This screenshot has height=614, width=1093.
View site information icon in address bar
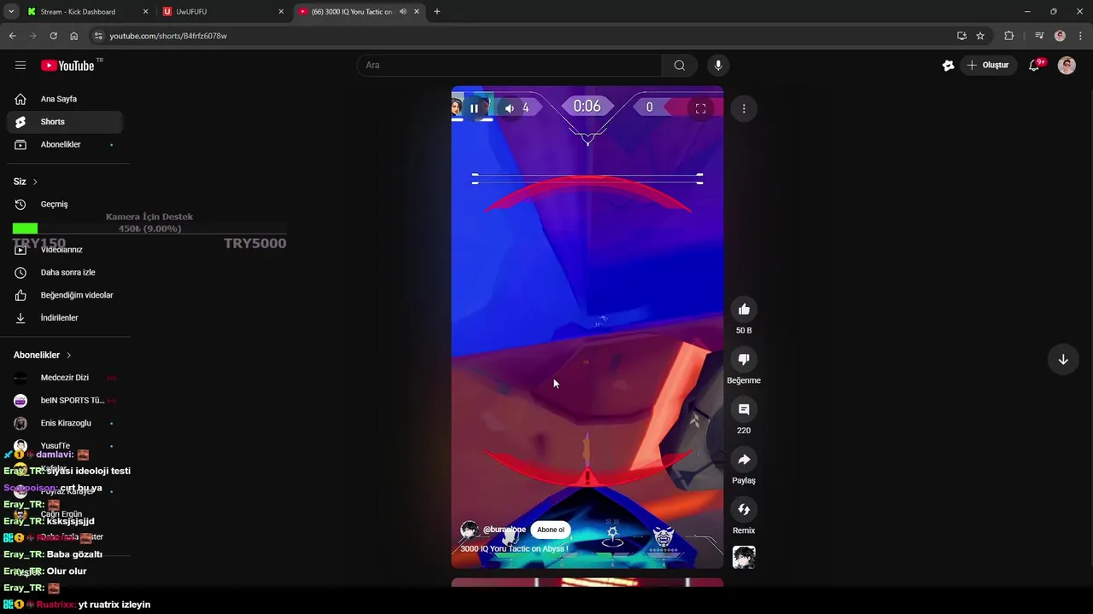click(x=98, y=36)
